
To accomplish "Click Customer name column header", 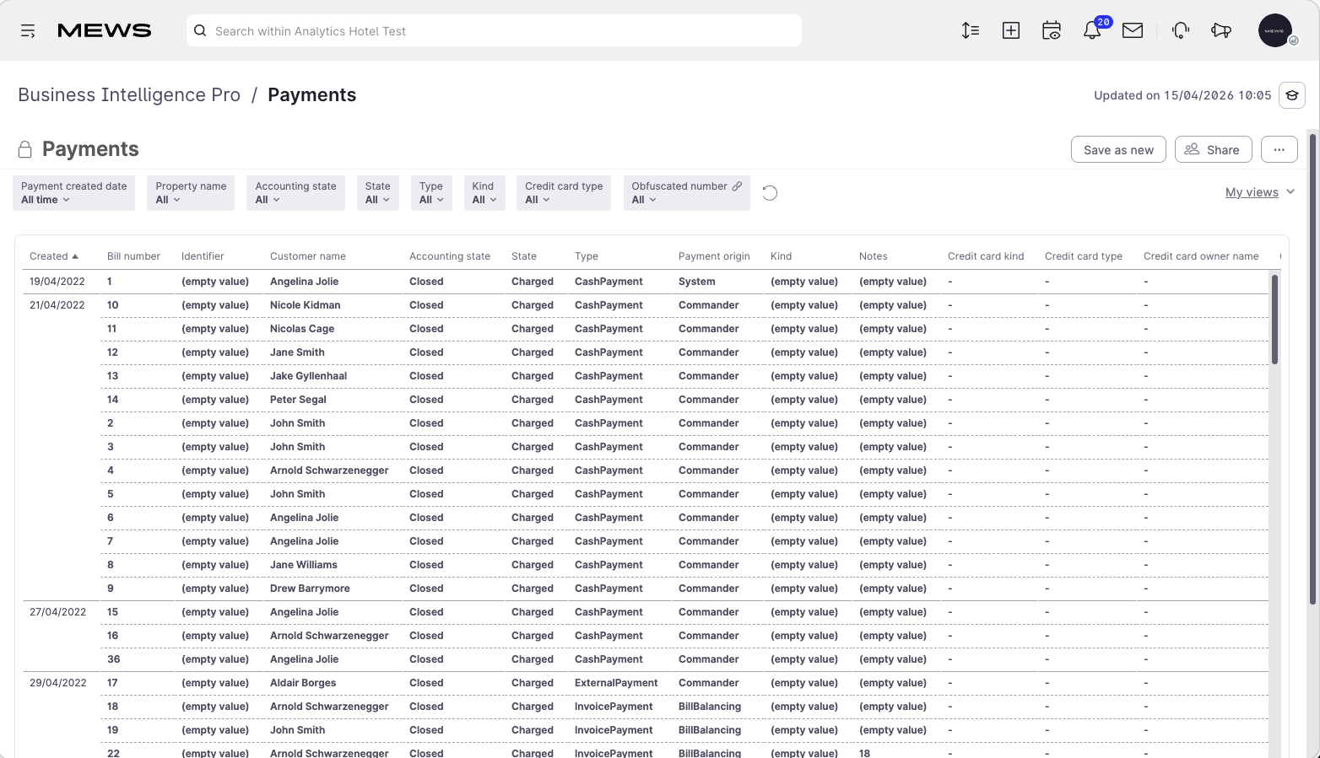I will coord(308,256).
